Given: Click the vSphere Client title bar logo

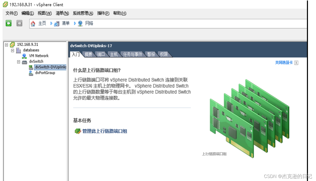Looking at the screenshot, I should tap(5, 5).
